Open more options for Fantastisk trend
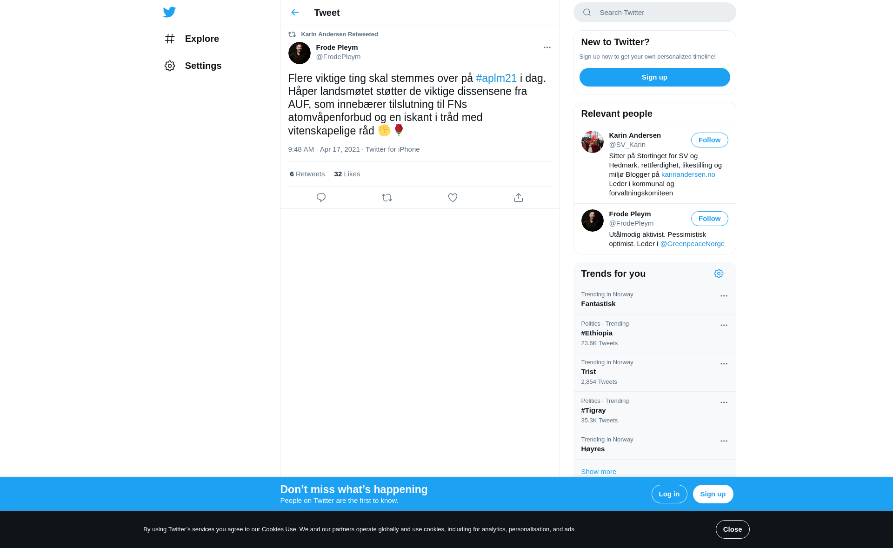893x548 pixels. point(724,296)
